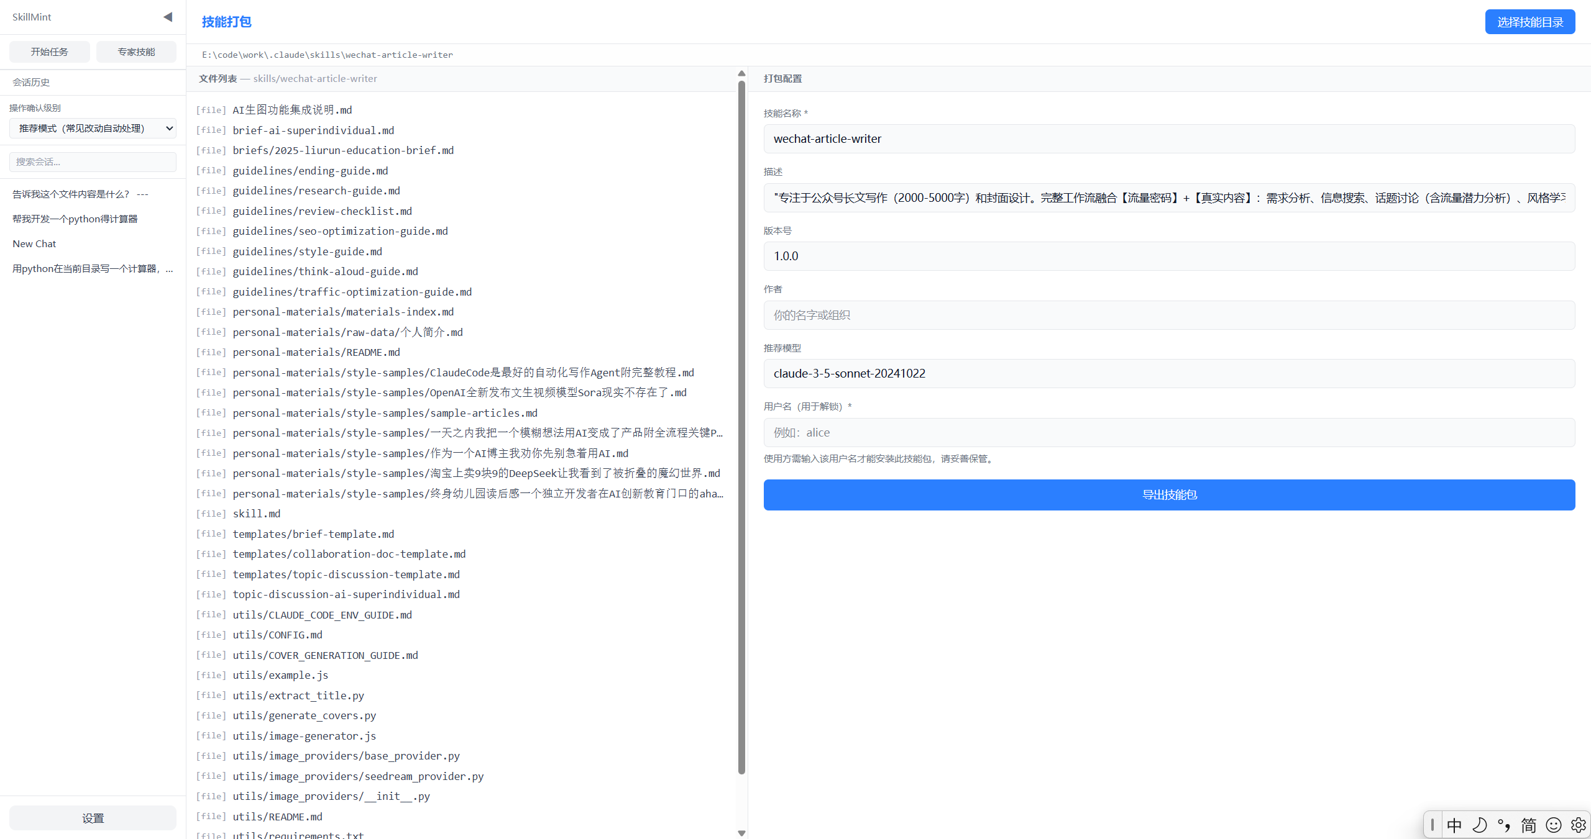This screenshot has height=839, width=1591.
Task: Click the 描述 text field
Action: click(x=1169, y=197)
